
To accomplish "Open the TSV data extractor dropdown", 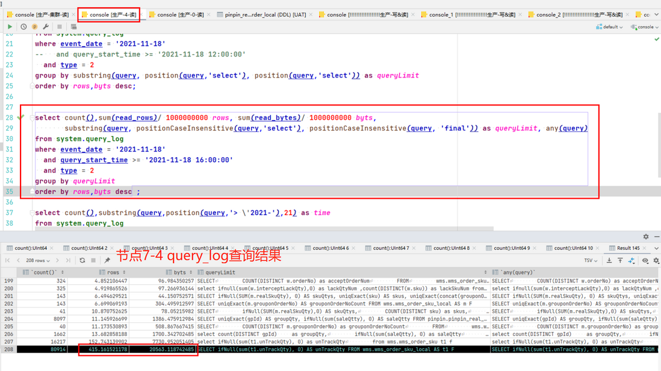I will coord(591,261).
